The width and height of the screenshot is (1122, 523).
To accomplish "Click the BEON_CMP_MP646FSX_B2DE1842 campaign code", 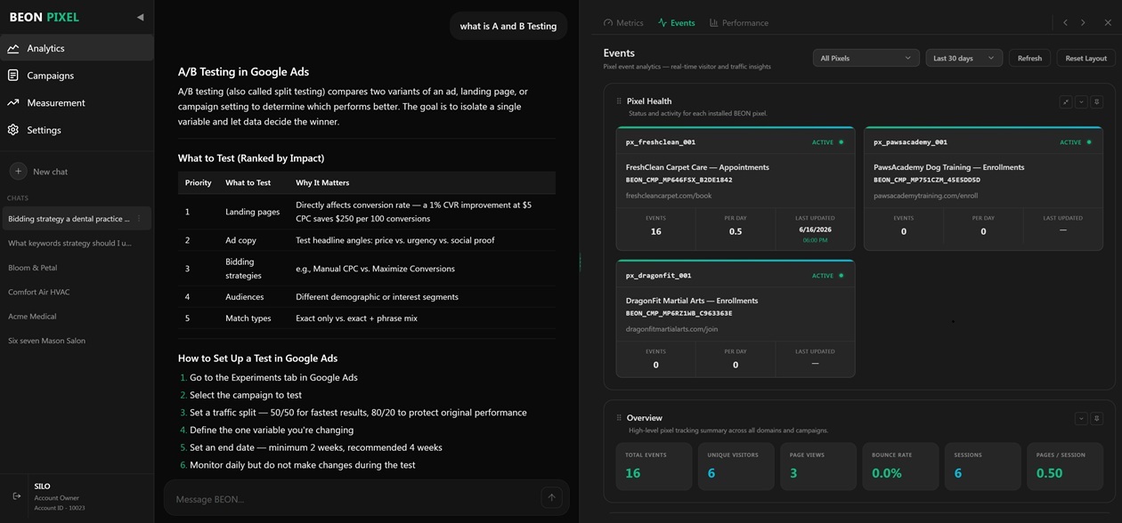I will [679, 180].
